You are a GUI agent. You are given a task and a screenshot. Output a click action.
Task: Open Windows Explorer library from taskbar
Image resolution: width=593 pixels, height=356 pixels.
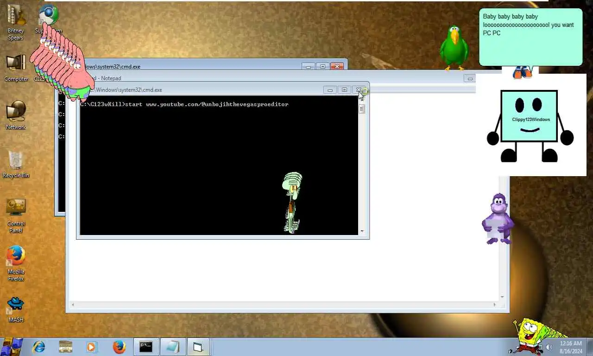pyautogui.click(x=66, y=347)
